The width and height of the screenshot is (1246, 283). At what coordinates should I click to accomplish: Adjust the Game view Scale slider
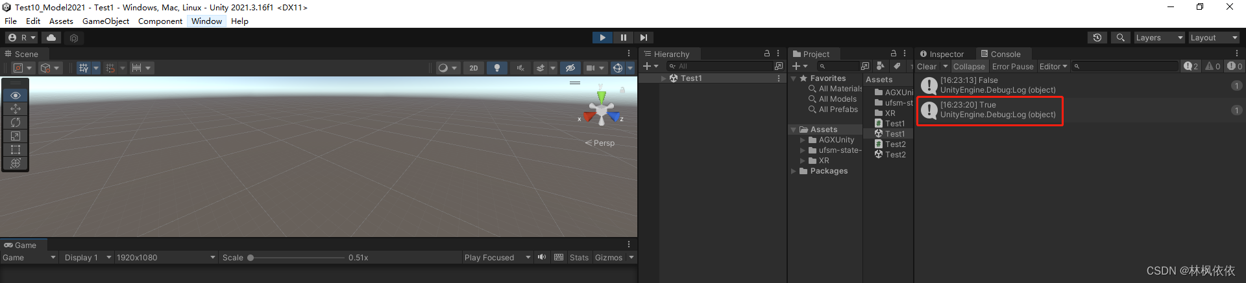(296, 257)
